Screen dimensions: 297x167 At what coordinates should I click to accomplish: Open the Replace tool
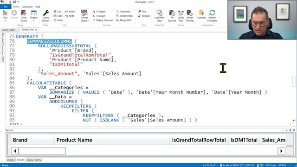coord(144,16)
